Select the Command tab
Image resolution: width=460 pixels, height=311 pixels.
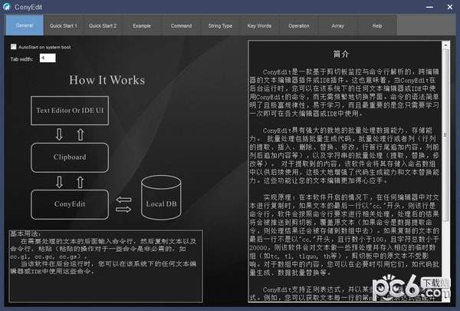(x=181, y=25)
